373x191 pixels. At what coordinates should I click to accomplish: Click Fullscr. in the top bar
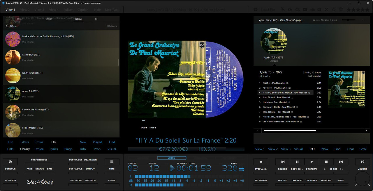point(68,10)
